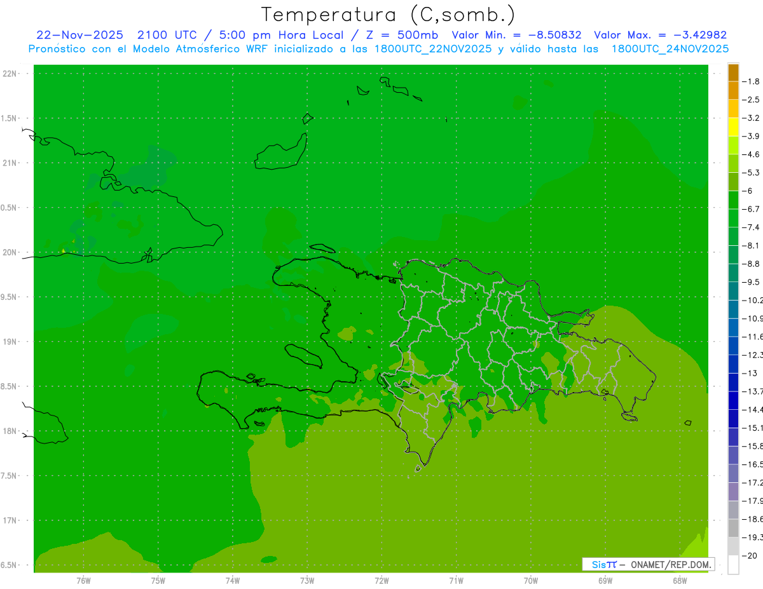The width and height of the screenshot is (763, 589).
Task: Pick the dark orange swatch above -1.8
Action: click(x=733, y=72)
